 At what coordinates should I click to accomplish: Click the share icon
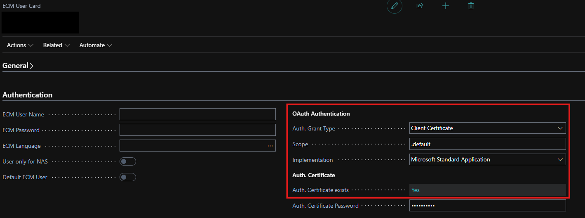pos(420,6)
